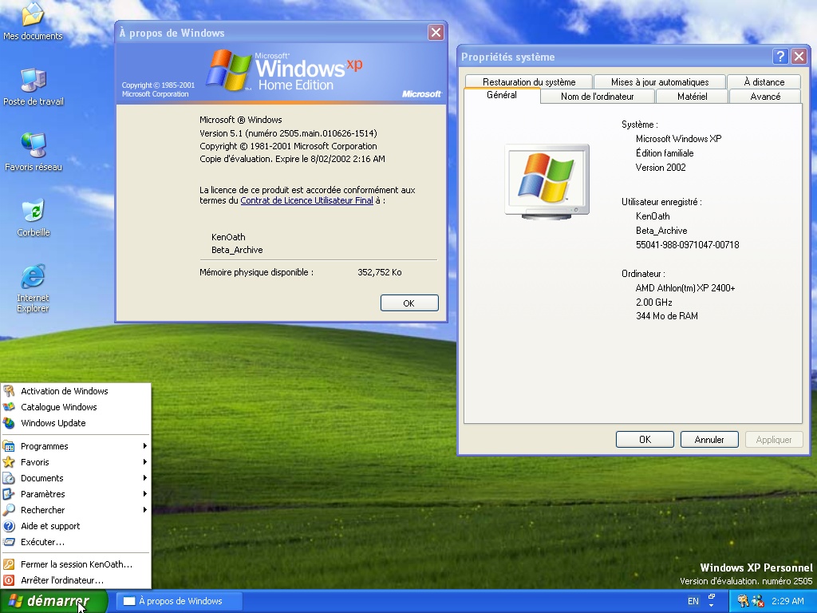Switch to Nom de l'ordinateur tab
Screen dimensions: 817x613
[597, 97]
